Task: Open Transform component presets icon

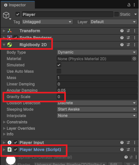Action: (x=128, y=31)
